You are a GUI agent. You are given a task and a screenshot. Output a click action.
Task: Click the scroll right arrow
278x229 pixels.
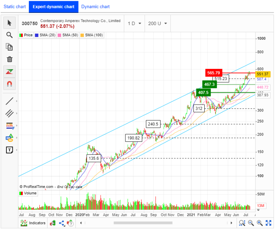pos(231,223)
